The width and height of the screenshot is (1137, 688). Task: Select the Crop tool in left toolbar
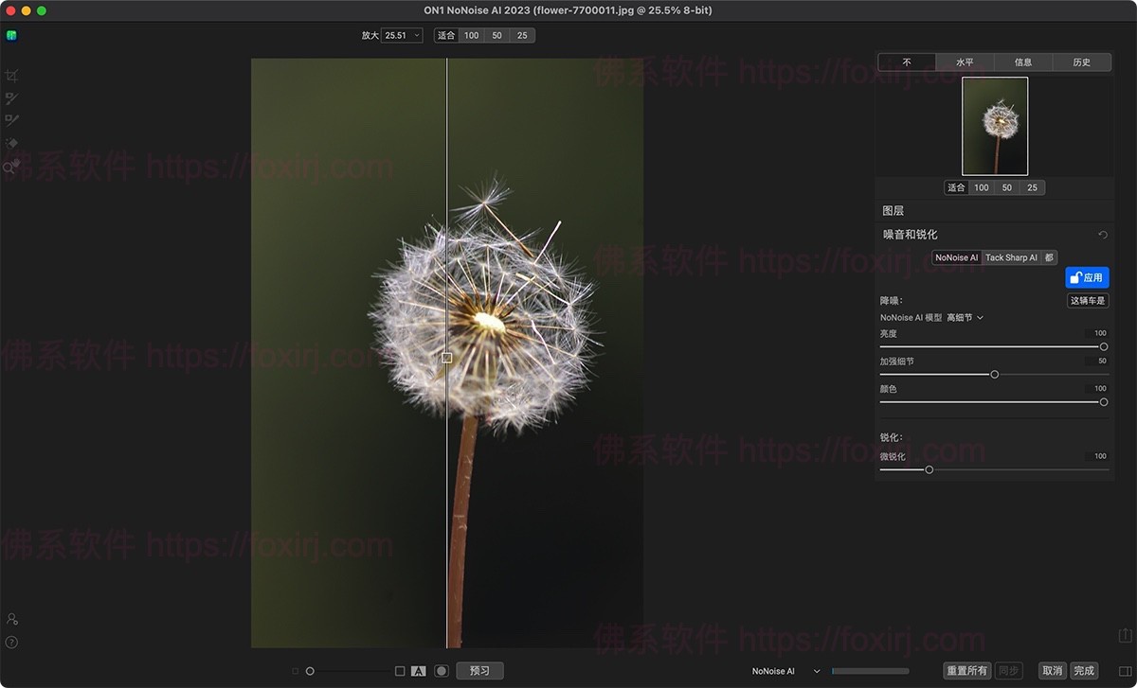click(11, 76)
